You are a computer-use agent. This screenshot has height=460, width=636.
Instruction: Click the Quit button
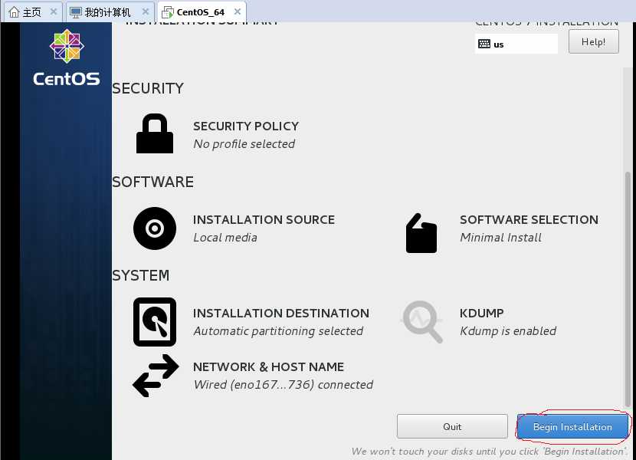452,426
